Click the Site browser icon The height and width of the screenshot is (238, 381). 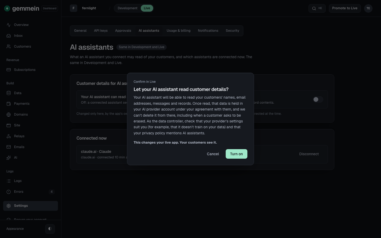(x=9, y=125)
